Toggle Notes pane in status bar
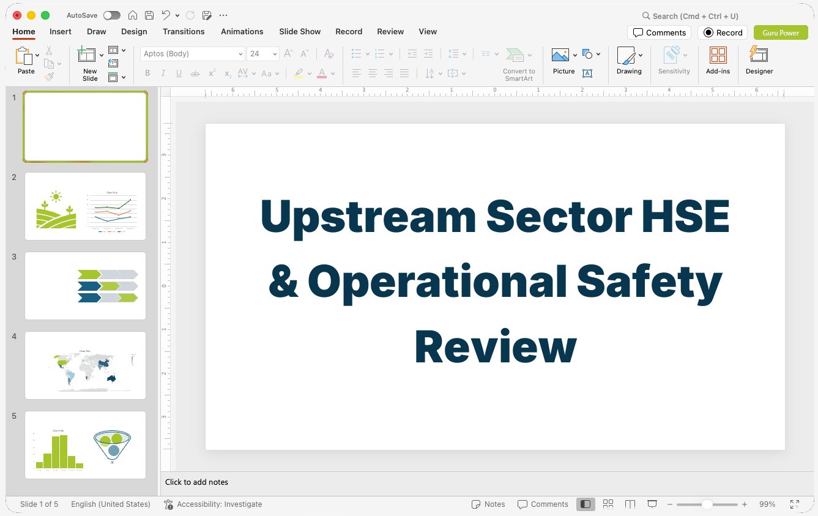Viewport: 818px width, 516px height. point(488,504)
